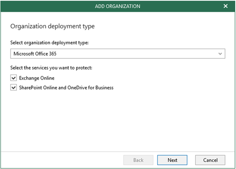The width and height of the screenshot is (236, 169).
Task: Click 'Select the services you want to protect:' label
Action: 51,68
